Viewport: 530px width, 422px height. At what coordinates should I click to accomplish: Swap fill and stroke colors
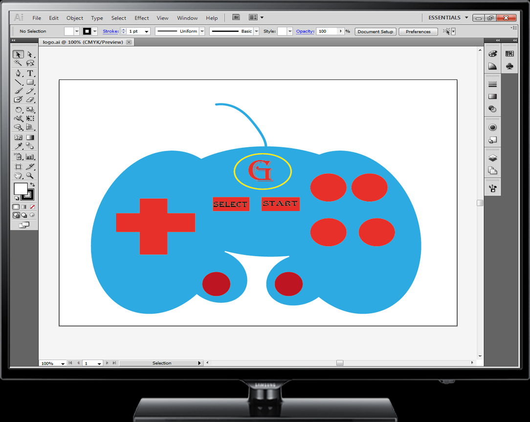click(32, 185)
